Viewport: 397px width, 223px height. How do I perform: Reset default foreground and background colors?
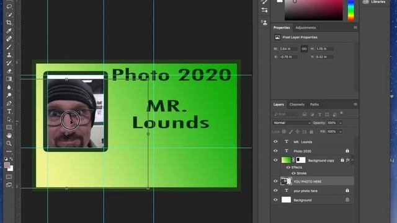pyautogui.click(x=6, y=159)
